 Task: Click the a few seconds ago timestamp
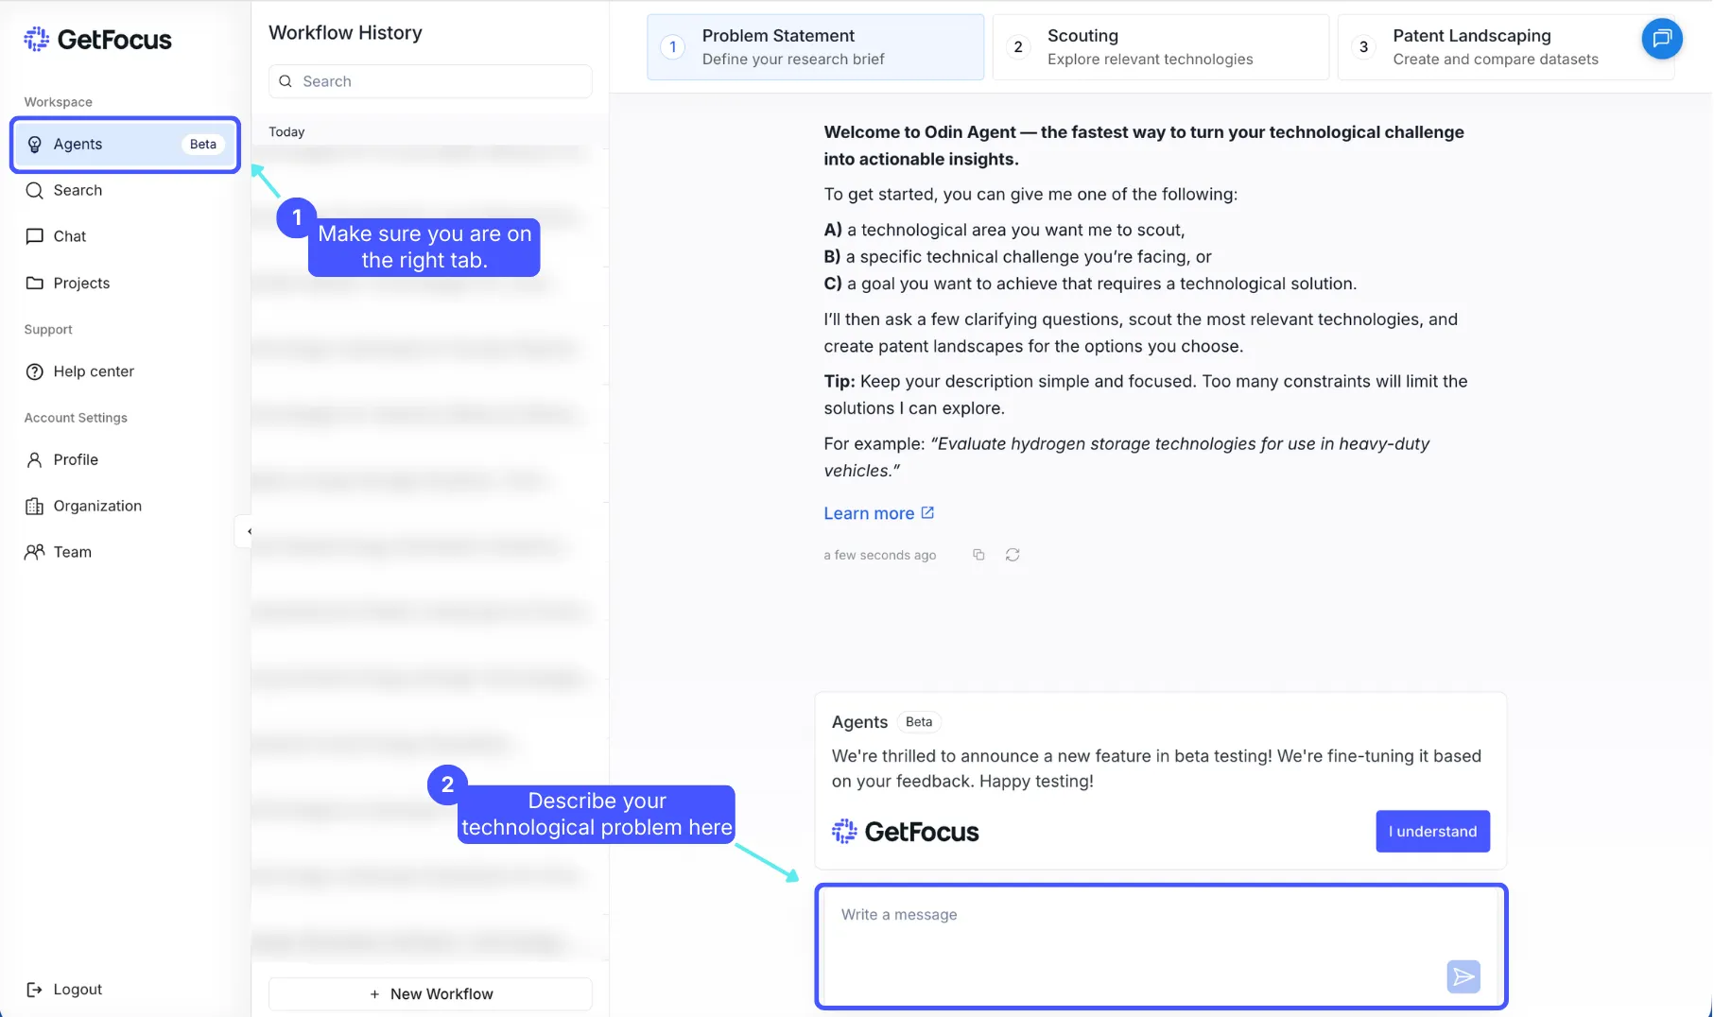click(x=880, y=555)
